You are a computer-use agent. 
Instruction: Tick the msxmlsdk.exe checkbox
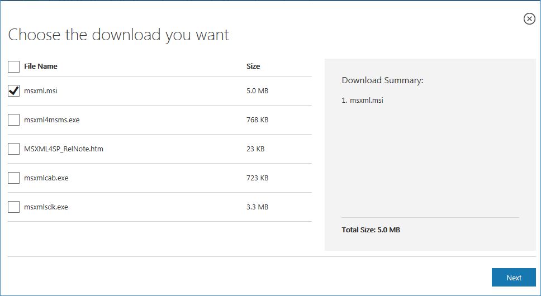(x=13, y=207)
